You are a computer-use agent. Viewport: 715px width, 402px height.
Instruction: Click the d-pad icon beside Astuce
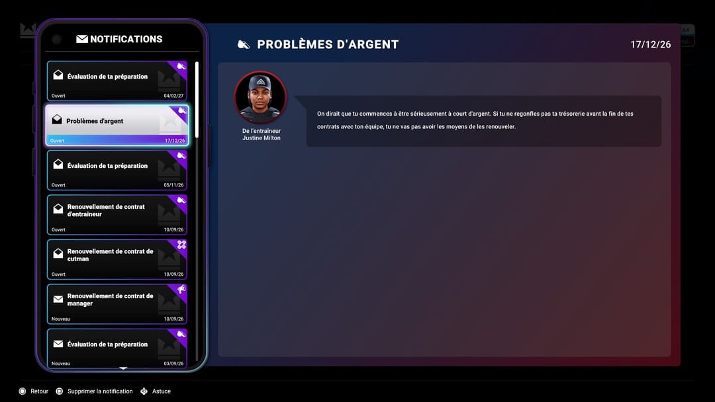144,391
